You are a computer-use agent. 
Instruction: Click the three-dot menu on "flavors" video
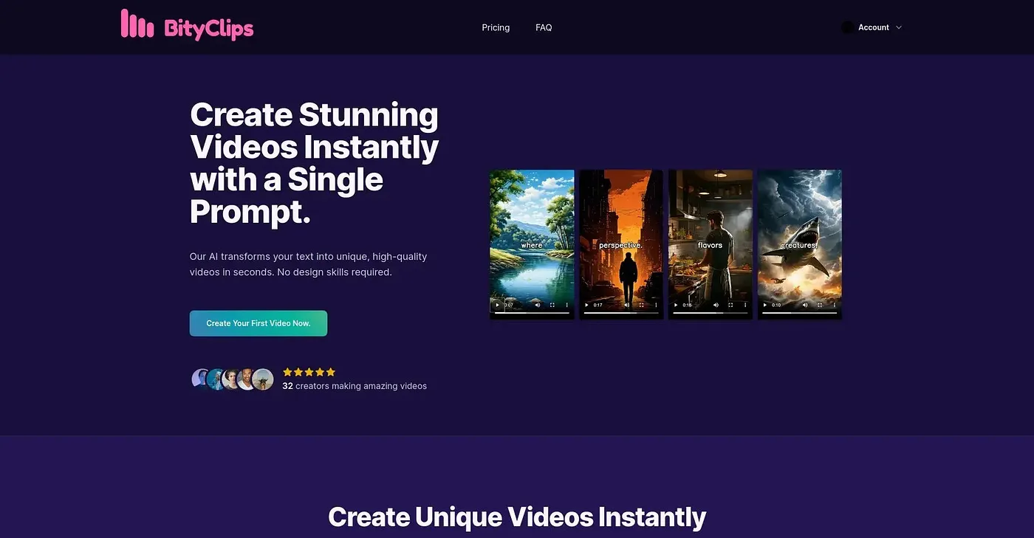745,305
